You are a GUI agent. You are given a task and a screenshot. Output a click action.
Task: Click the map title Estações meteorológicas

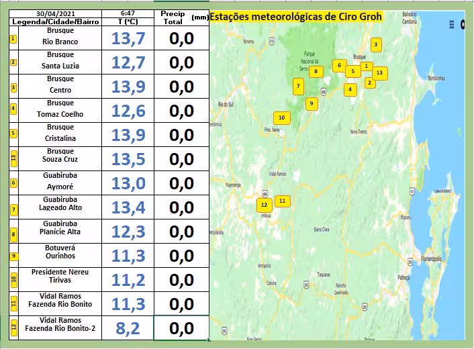pos(296,17)
